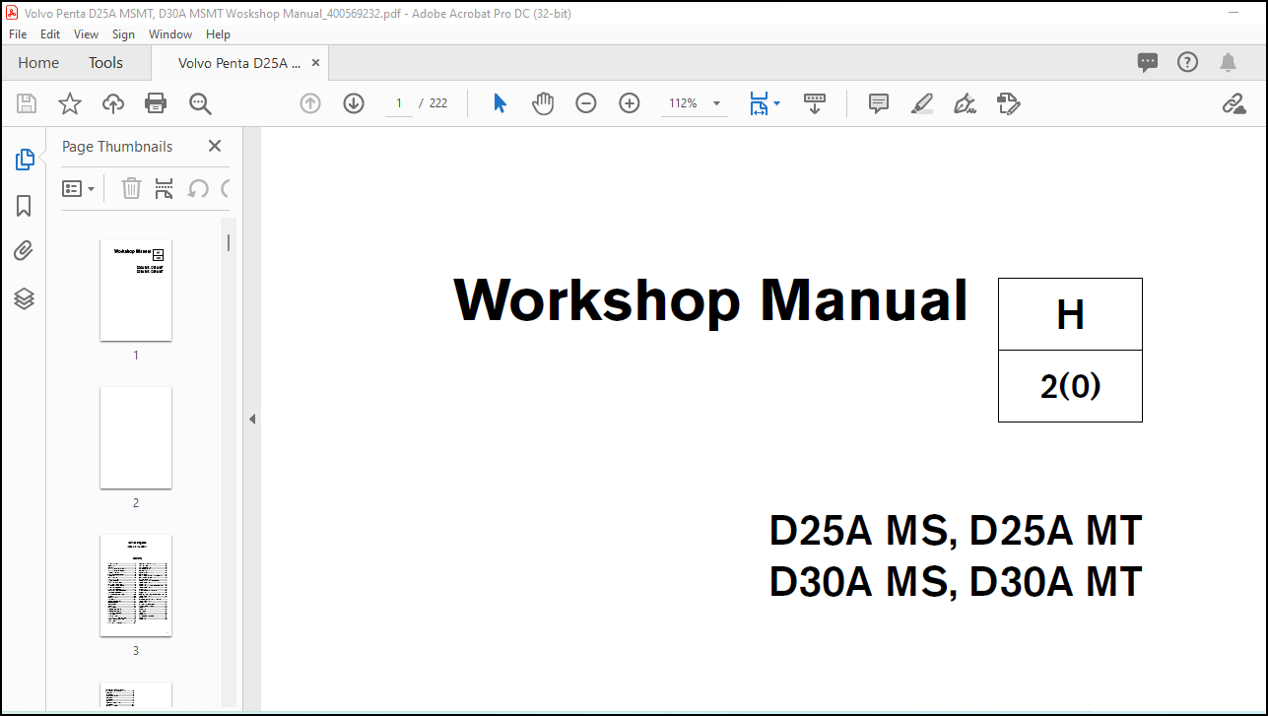Click the insert pages icon in thumbnails
This screenshot has height=716, width=1268.
[x=165, y=188]
